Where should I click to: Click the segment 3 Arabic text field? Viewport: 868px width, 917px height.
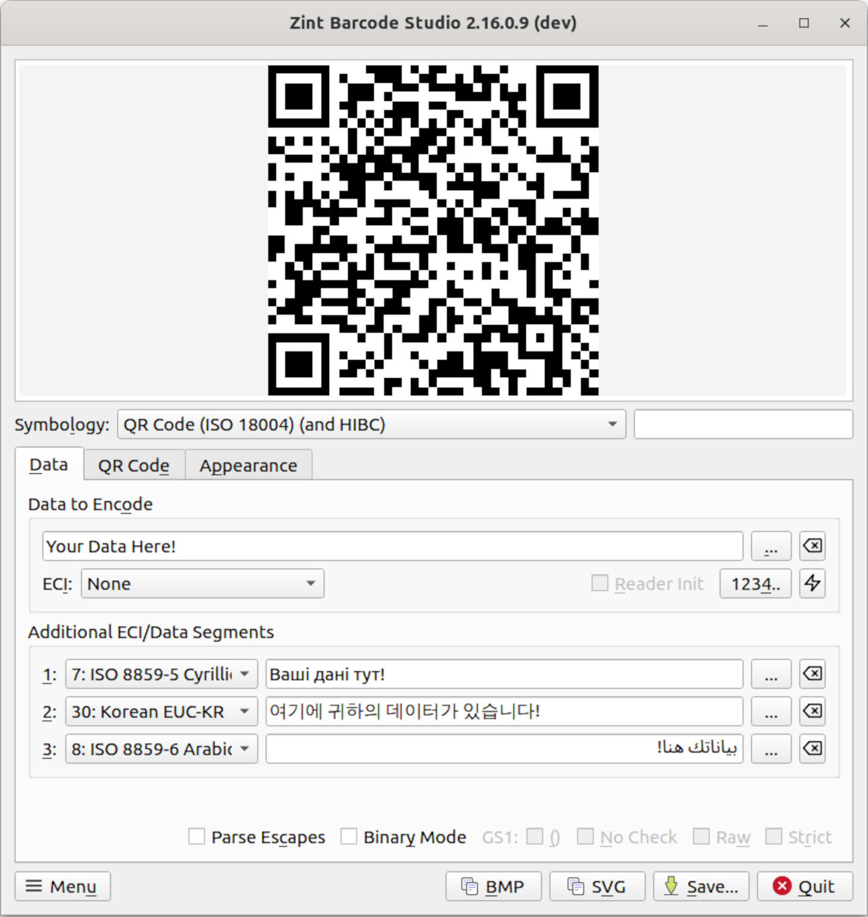tap(505, 748)
